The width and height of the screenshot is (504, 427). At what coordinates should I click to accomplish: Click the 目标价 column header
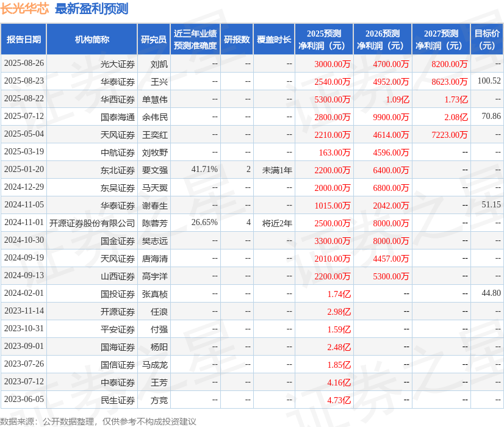[x=488, y=39]
